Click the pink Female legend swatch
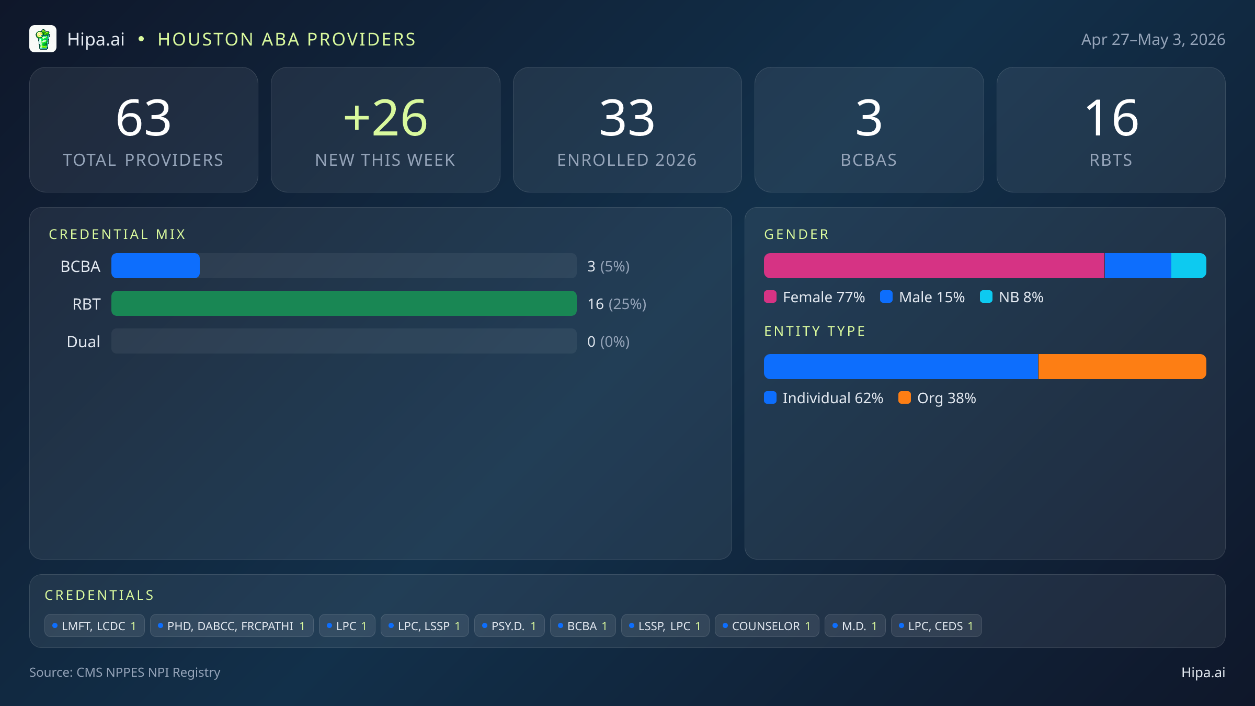Image resolution: width=1255 pixels, height=706 pixels. tap(770, 297)
